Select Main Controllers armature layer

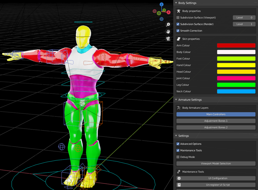(x=216, y=114)
